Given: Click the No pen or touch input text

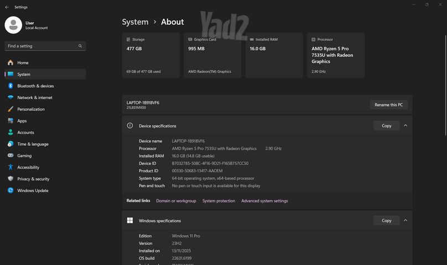Looking at the screenshot, I should coord(216,185).
